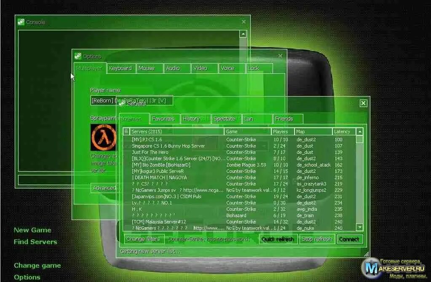Switch to Spectate tab in Servers
431x282 pixels.
pos(226,119)
